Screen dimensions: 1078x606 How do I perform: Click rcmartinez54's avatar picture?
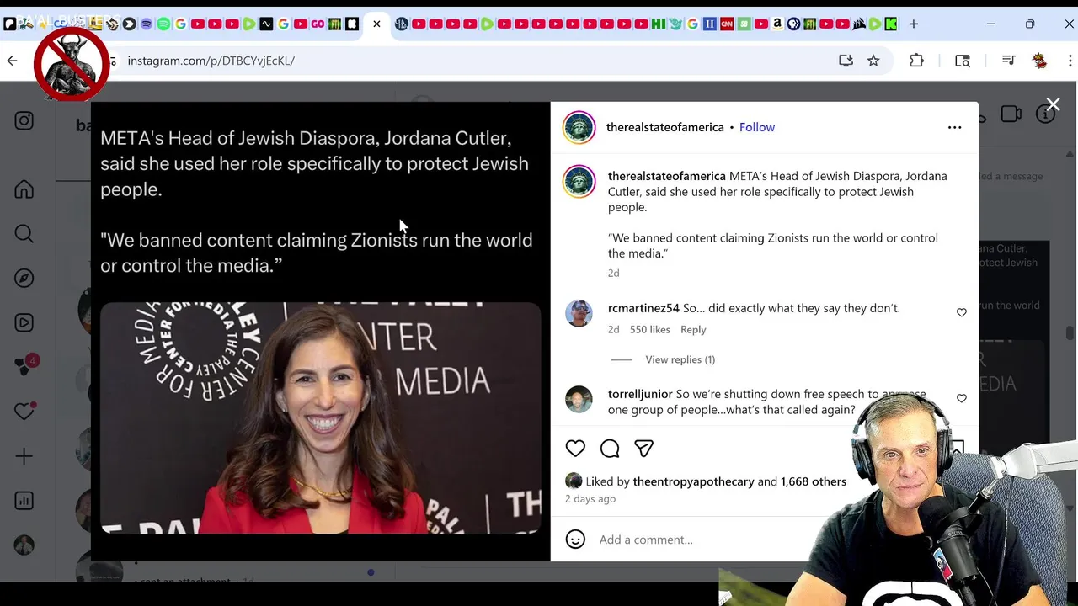[x=579, y=313]
